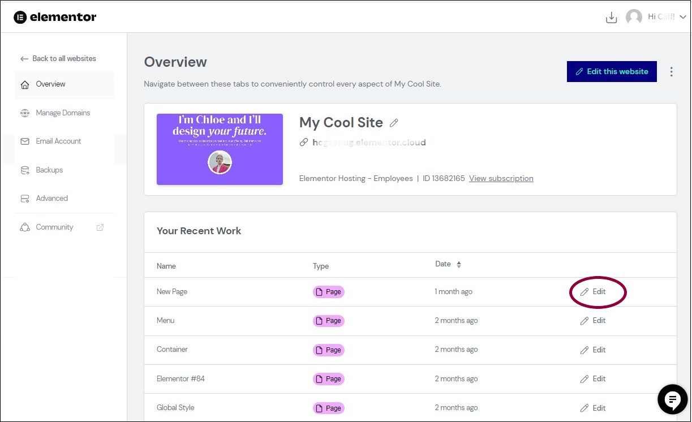Expand the account dropdown chevron

[x=682, y=18]
